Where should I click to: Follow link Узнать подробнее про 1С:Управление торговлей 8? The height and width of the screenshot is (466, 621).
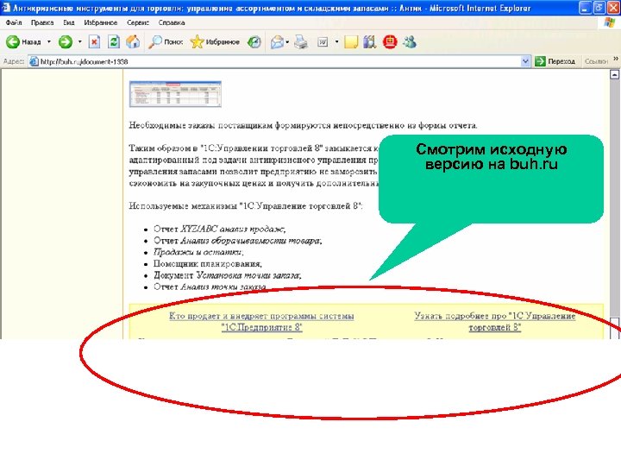tap(495, 321)
